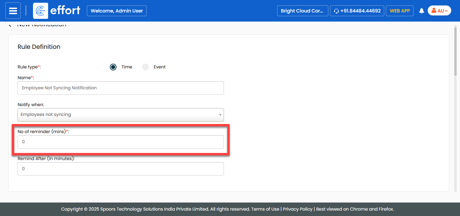Open the hamburger navigation menu
Image resolution: width=460 pixels, height=216 pixels.
tap(13, 11)
